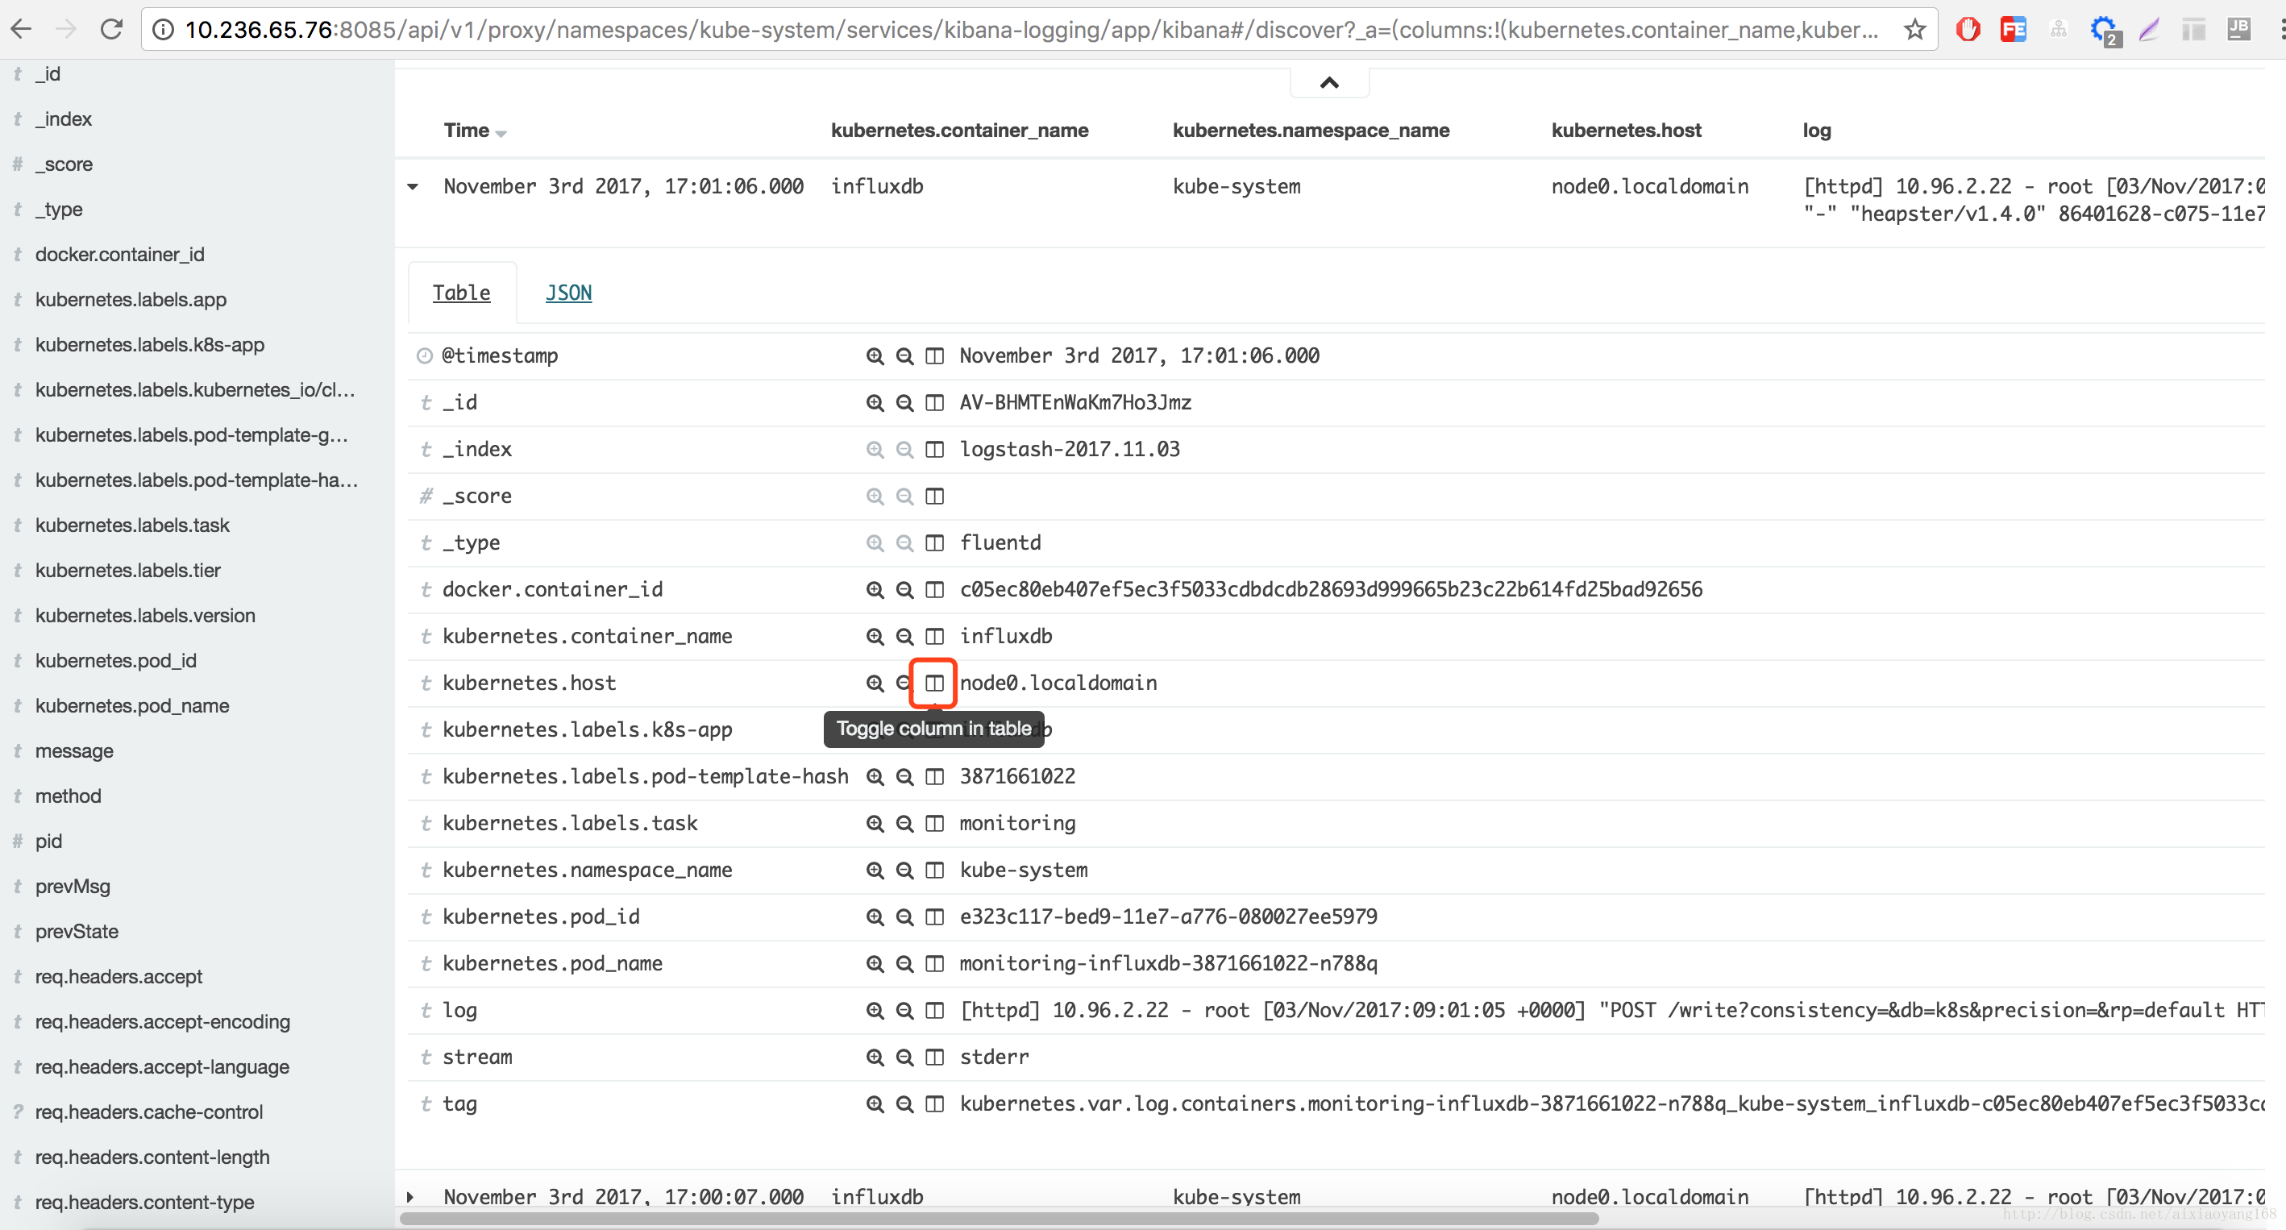Click the toggle column icon next to kubernetes.pod_id
The image size is (2286, 1230).
click(935, 916)
